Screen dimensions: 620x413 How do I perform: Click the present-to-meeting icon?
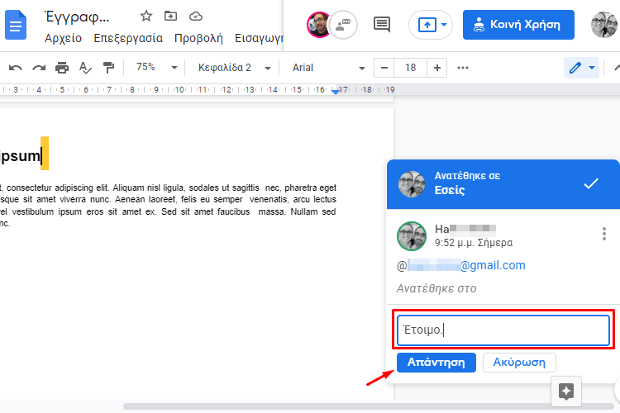click(427, 25)
